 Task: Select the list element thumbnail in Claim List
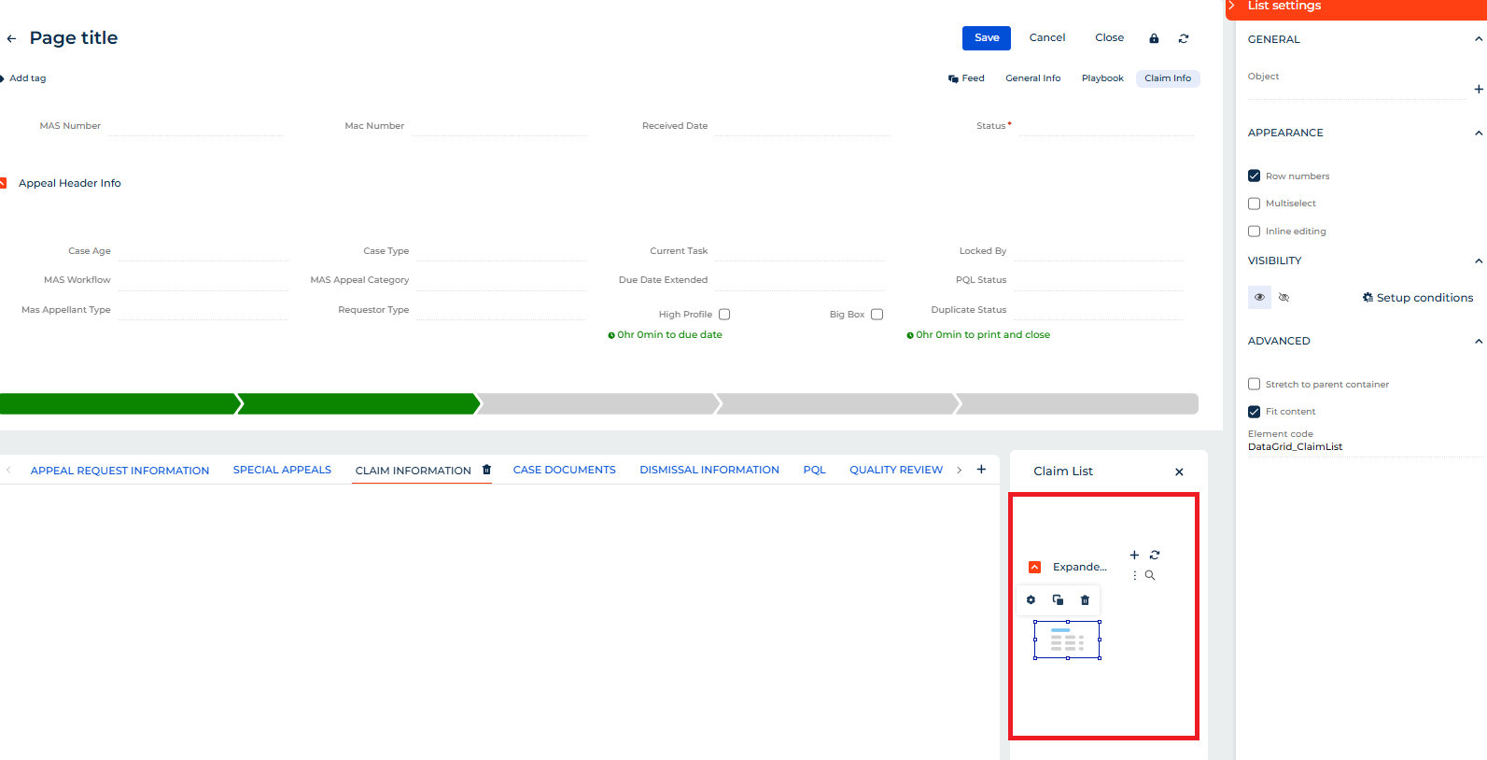1067,640
